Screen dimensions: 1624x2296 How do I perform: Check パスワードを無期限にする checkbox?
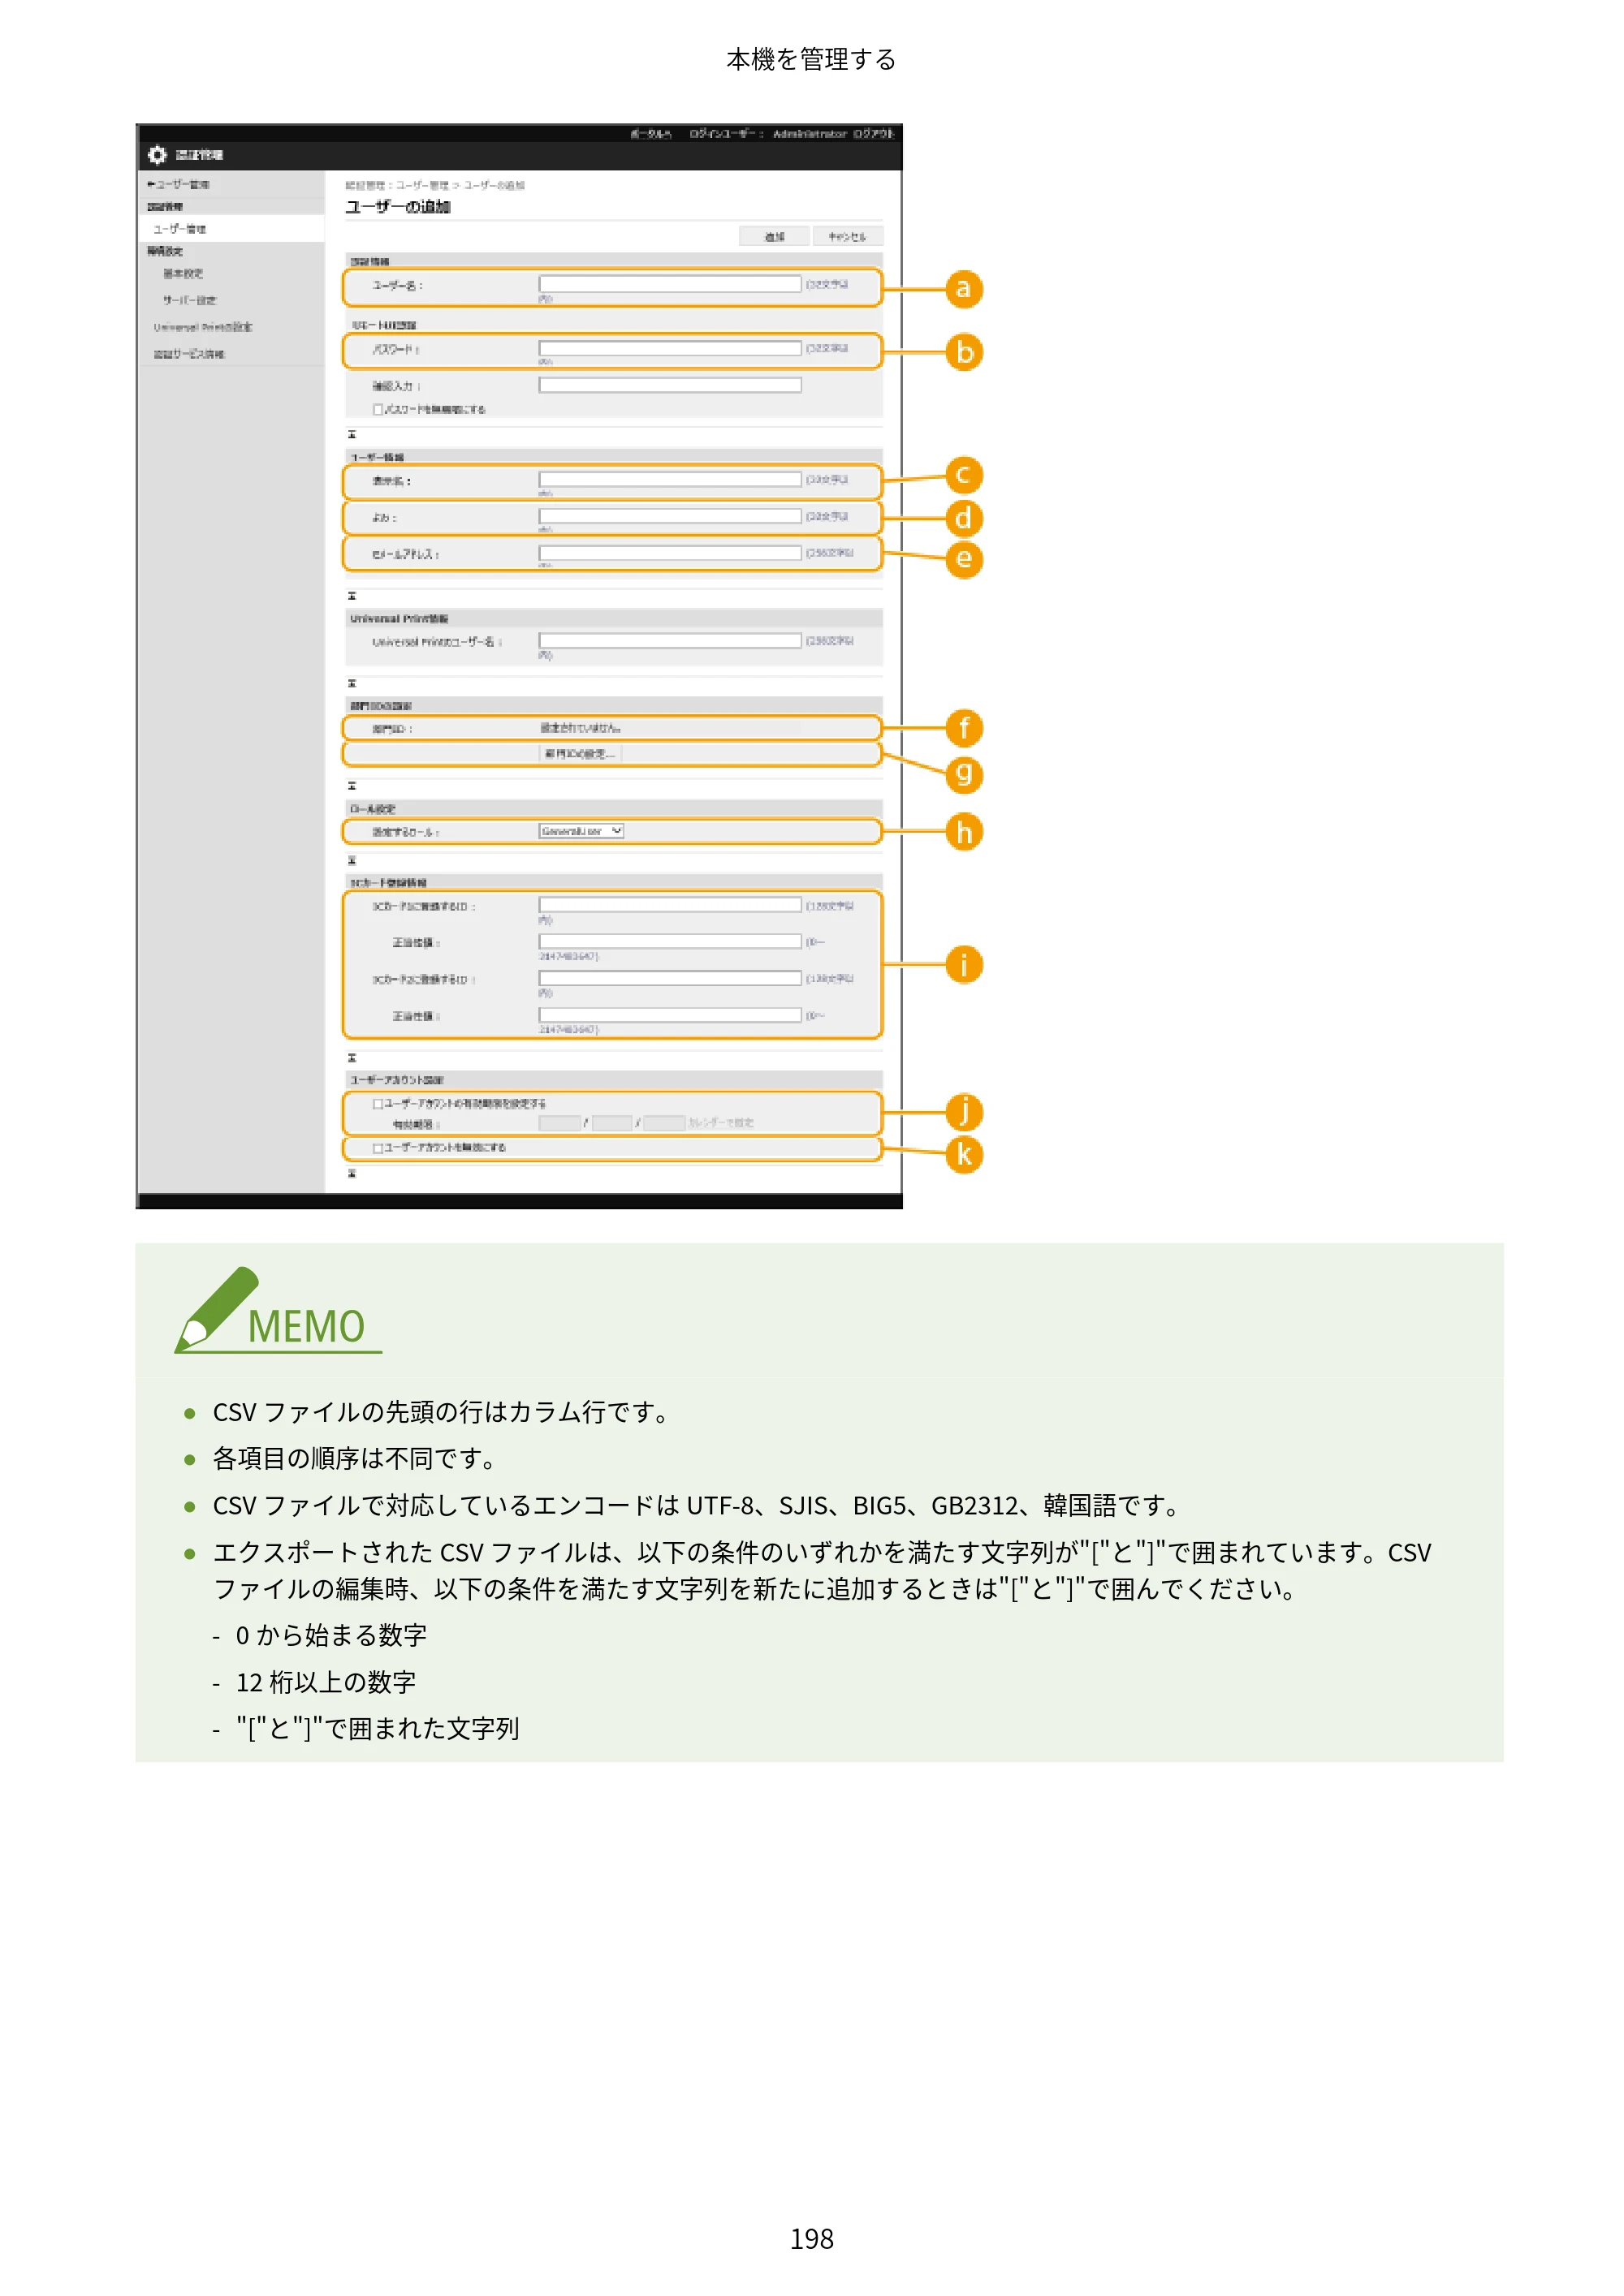(378, 410)
